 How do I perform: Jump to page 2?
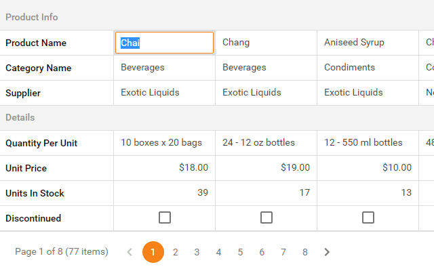click(175, 252)
